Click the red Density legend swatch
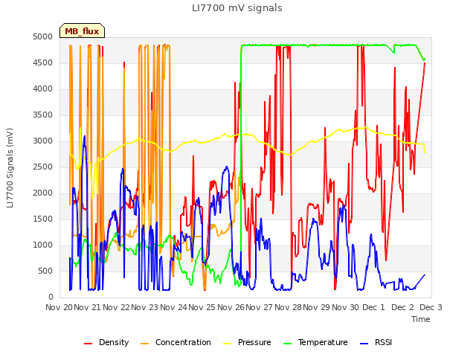The image size is (476, 357). (x=88, y=344)
